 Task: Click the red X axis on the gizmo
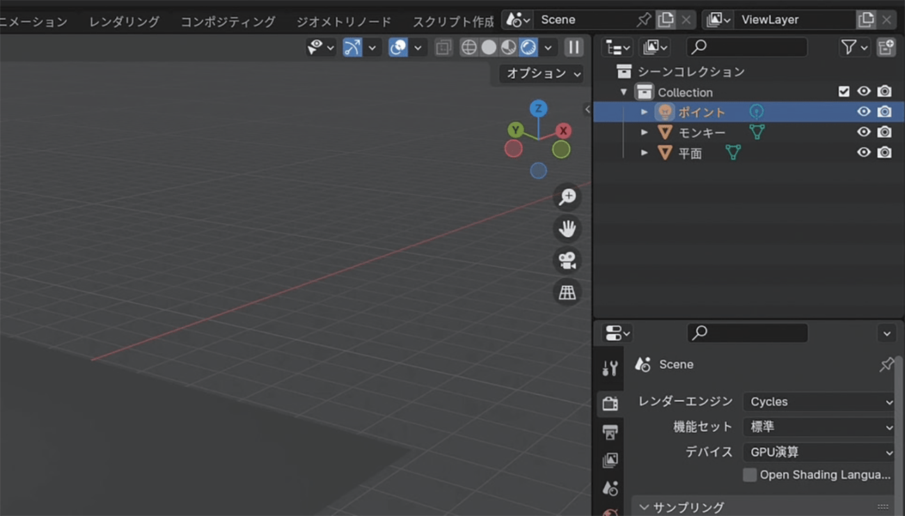coord(563,131)
